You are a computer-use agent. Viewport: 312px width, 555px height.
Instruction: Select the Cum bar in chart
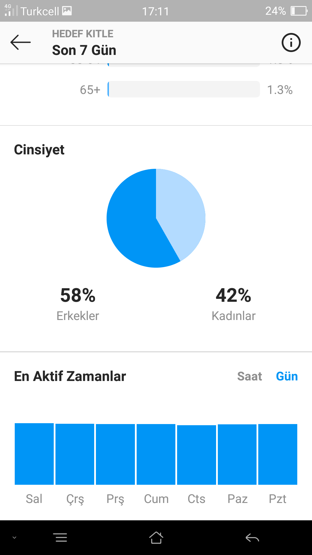pyautogui.click(x=156, y=454)
